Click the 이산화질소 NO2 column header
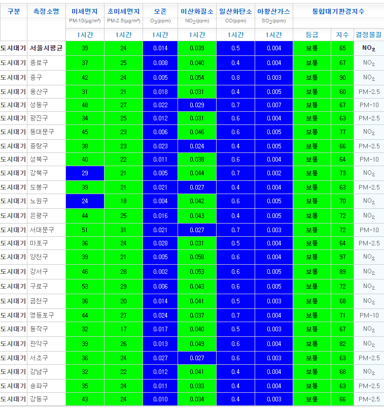Screen dimensions: 384x409 tap(197, 15)
